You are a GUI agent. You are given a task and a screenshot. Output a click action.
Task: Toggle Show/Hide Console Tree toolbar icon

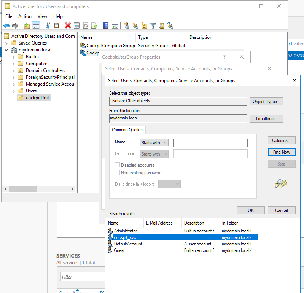click(36, 25)
